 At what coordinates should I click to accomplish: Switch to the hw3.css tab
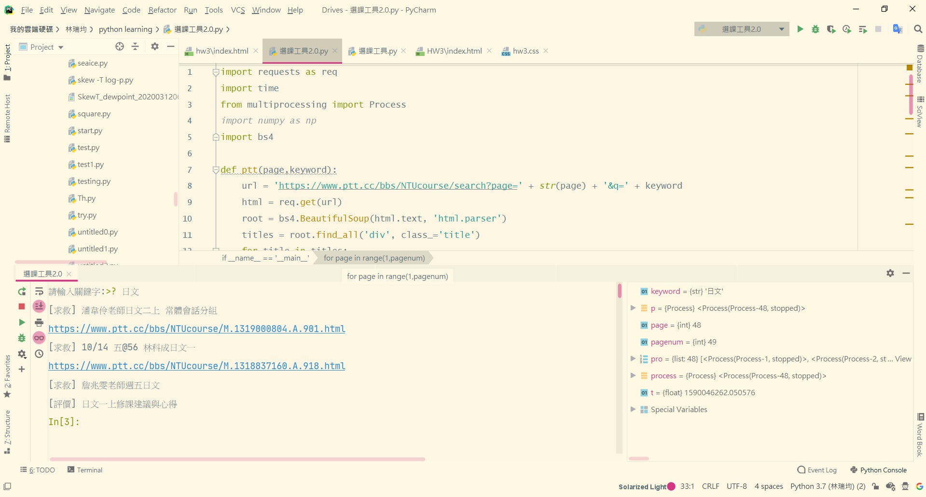(525, 51)
